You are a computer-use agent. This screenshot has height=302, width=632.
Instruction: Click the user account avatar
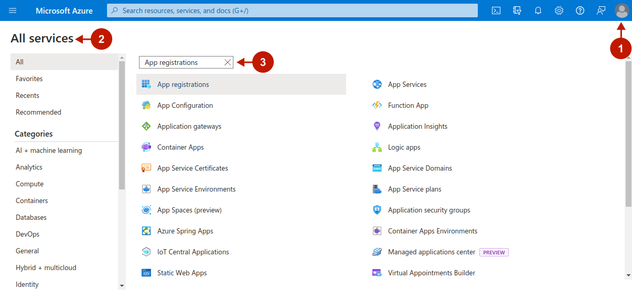[622, 10]
